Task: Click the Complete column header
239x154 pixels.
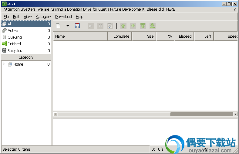Action: pos(120,36)
